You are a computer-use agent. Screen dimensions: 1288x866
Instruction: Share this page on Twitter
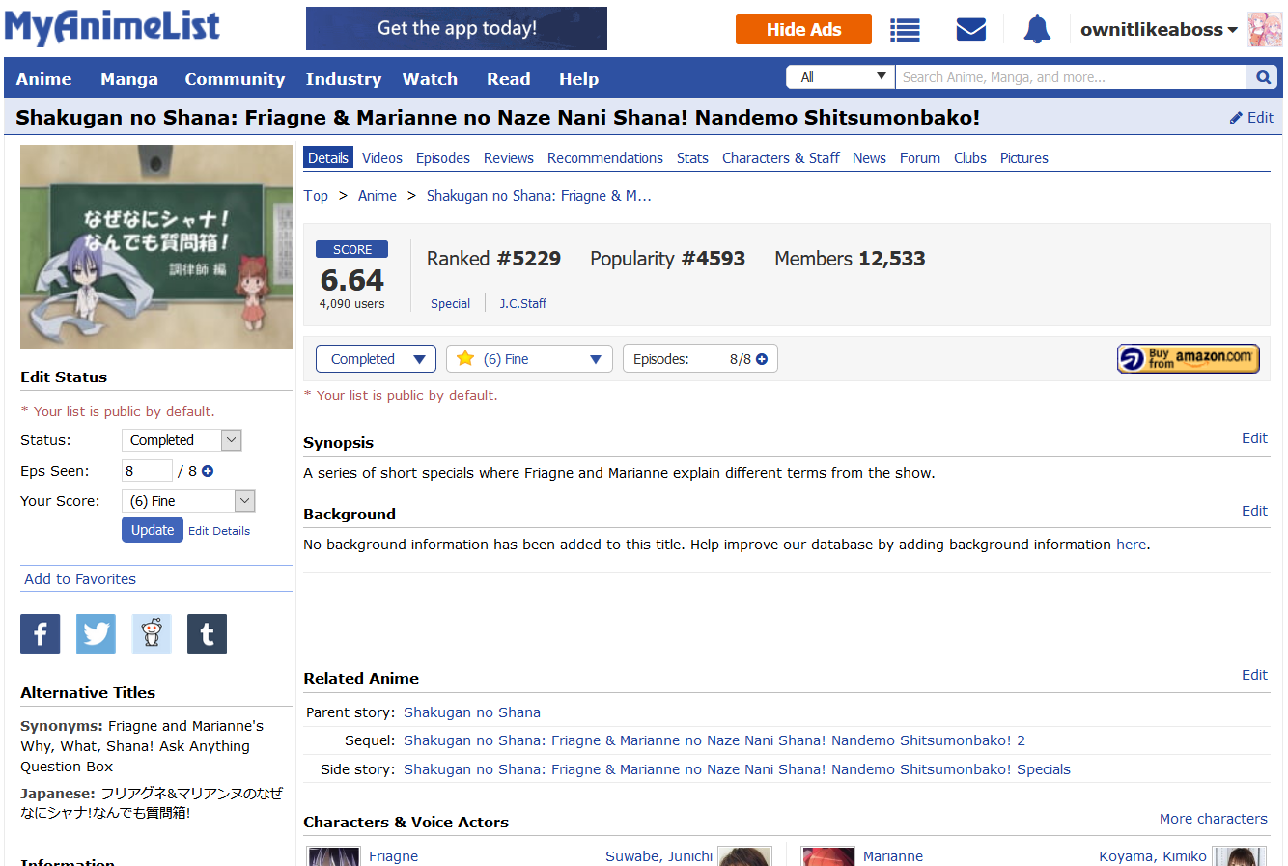(x=96, y=633)
